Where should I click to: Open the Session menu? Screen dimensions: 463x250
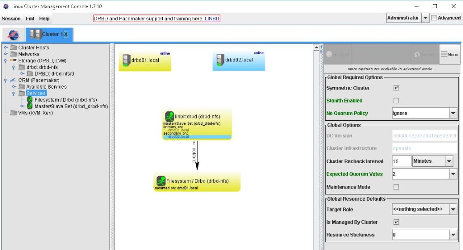[x=11, y=19]
